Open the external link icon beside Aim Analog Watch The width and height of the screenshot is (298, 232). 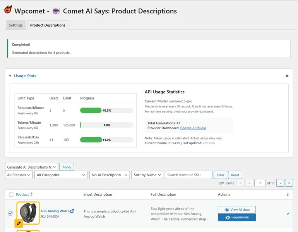coord(72,211)
